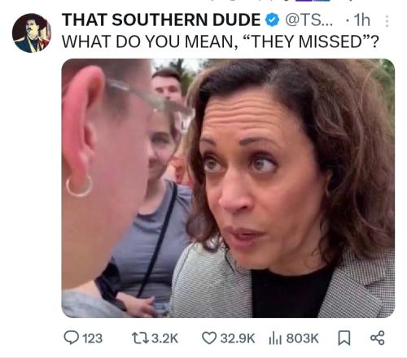Click the post text about THEY MISSED

(x=220, y=41)
